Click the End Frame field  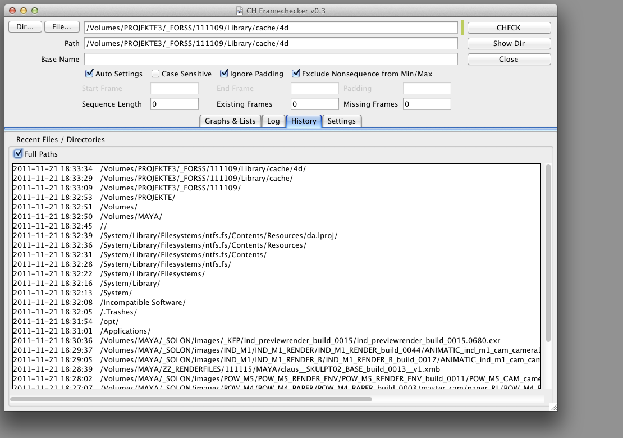pyautogui.click(x=315, y=88)
